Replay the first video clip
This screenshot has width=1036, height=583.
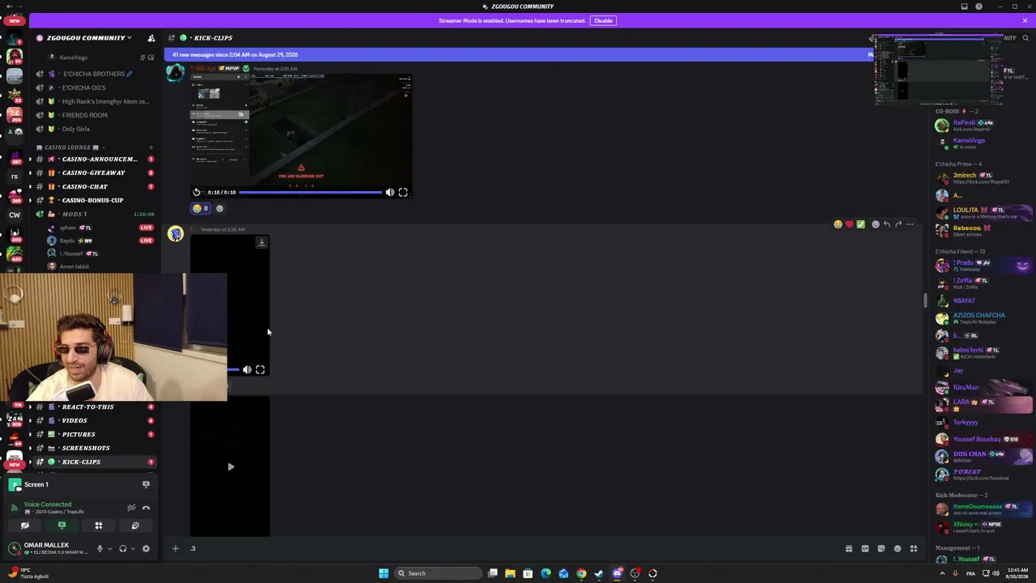[197, 192]
